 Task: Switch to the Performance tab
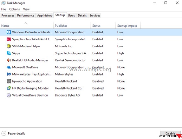point(26,16)
